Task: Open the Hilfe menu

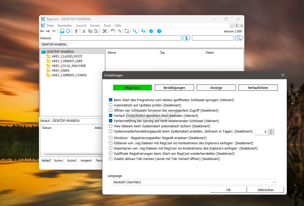Action: 118,26
